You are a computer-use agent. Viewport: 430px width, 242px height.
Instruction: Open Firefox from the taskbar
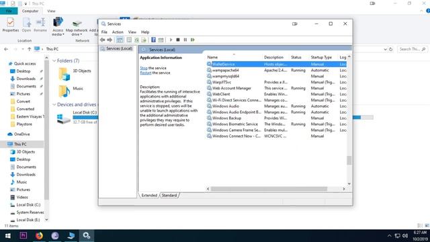click(x=39, y=236)
